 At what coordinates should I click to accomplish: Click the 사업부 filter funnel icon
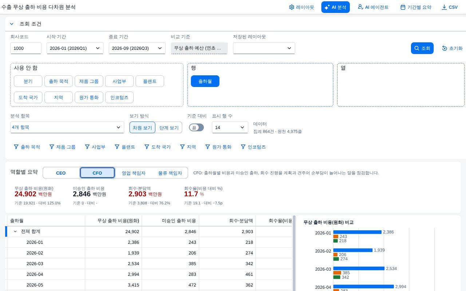pyautogui.click(x=87, y=147)
